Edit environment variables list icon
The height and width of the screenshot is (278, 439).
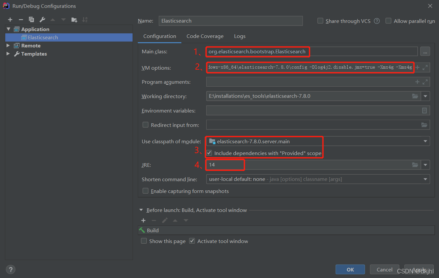[x=424, y=111]
